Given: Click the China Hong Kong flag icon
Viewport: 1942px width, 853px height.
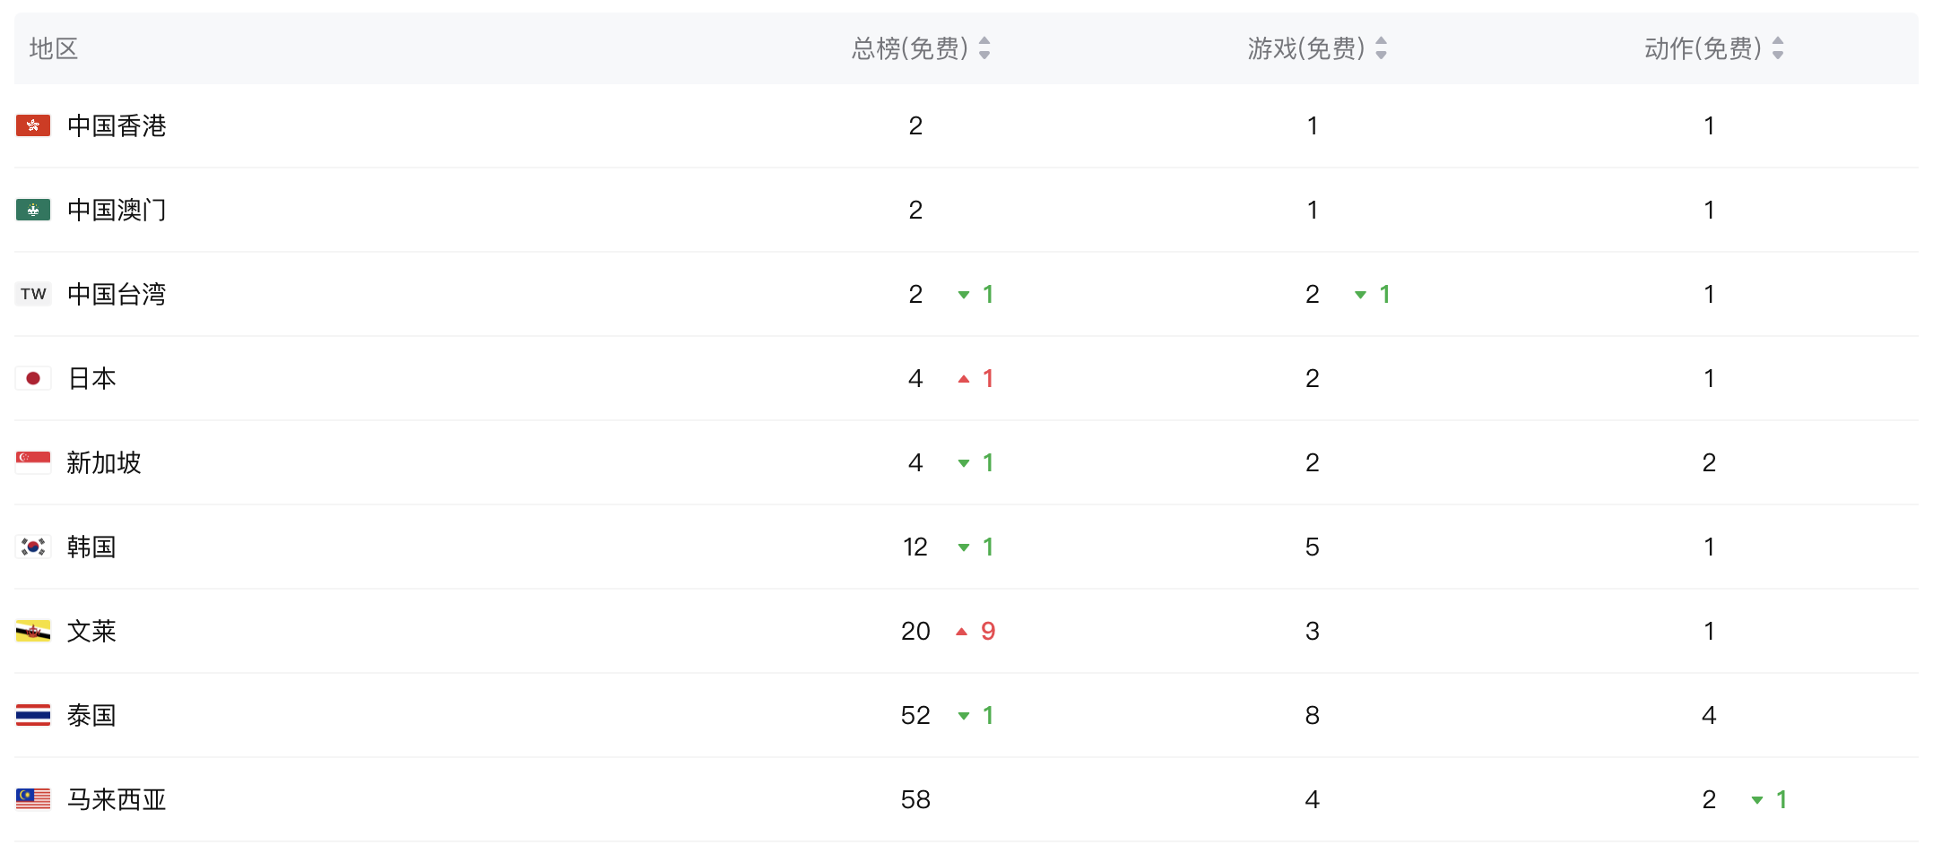Looking at the screenshot, I should coord(32,125).
